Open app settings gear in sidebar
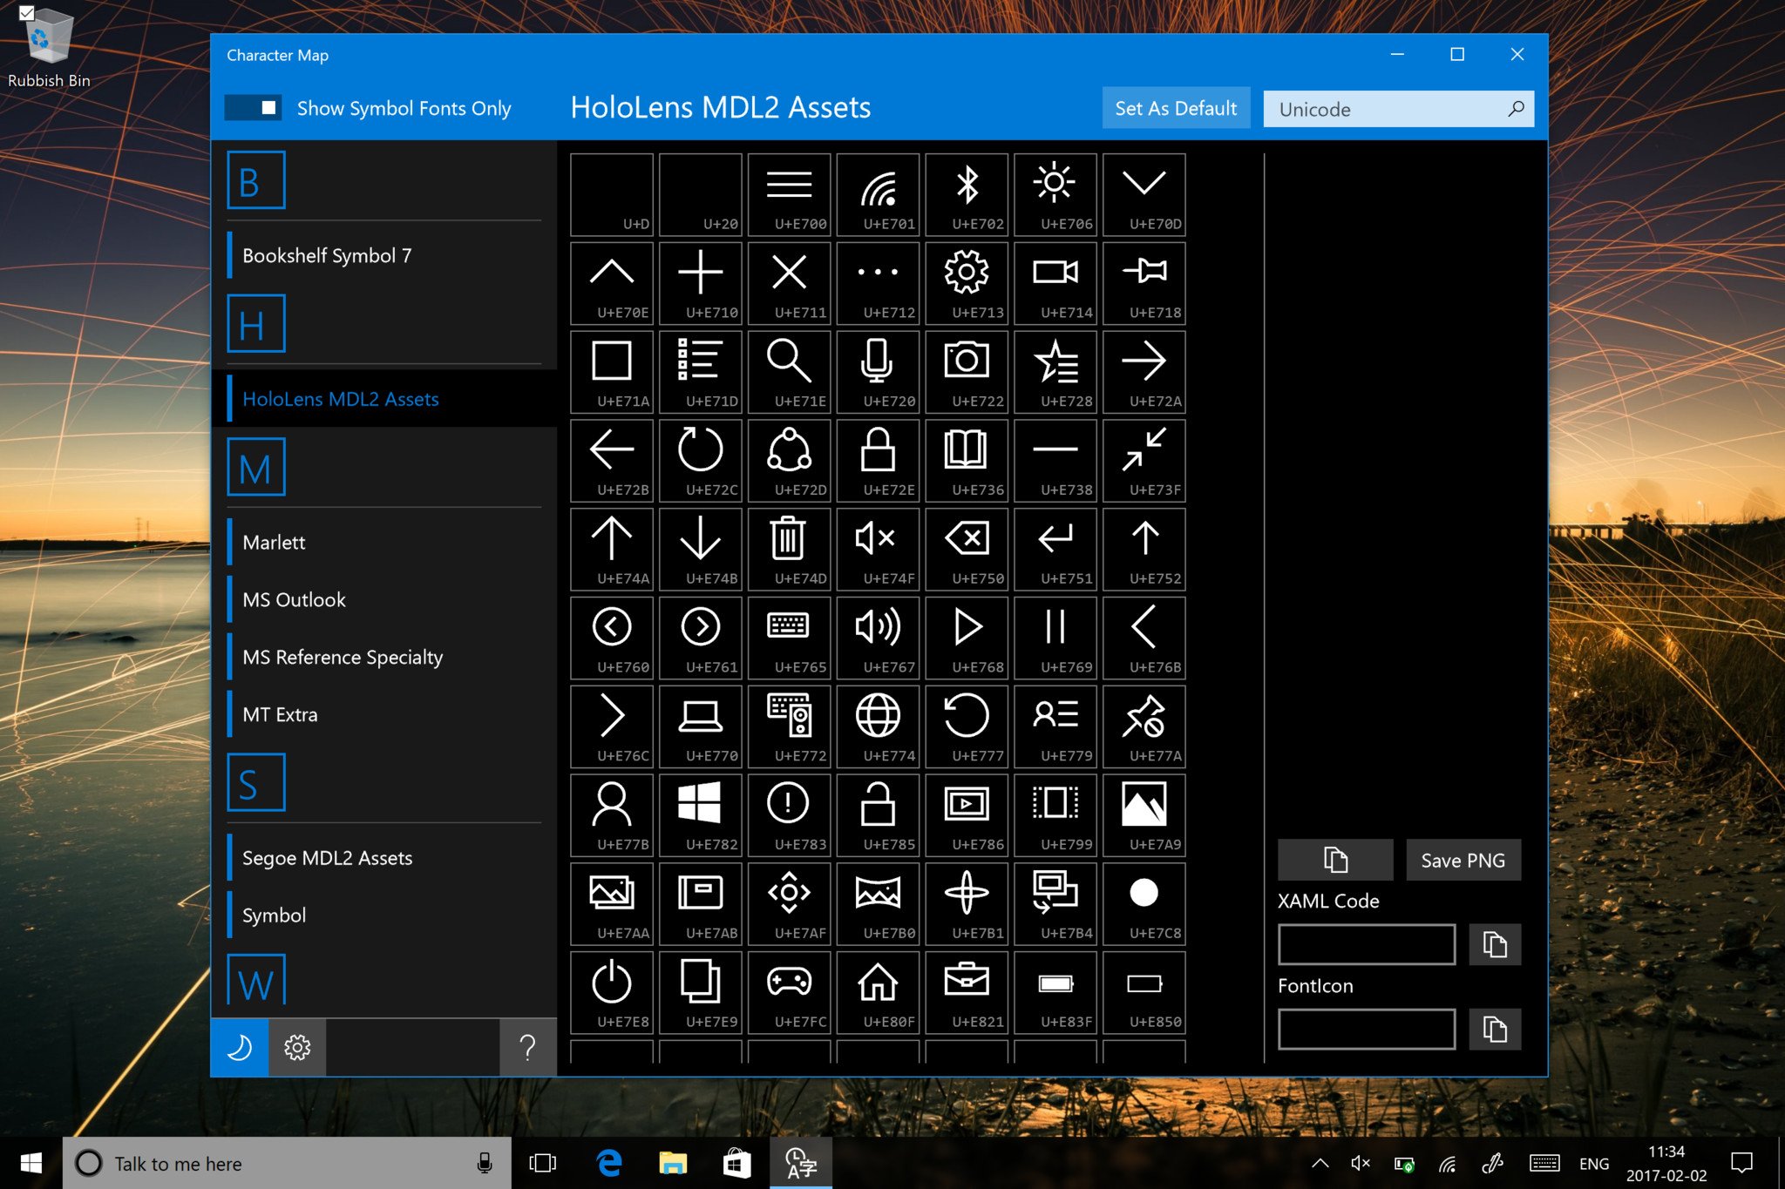This screenshot has height=1189, width=1785. coord(297,1047)
